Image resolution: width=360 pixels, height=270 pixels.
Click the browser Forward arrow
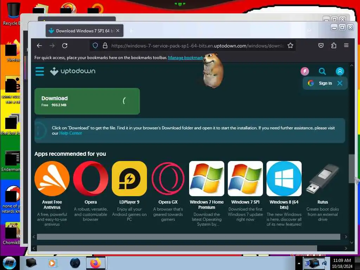[x=52, y=46]
